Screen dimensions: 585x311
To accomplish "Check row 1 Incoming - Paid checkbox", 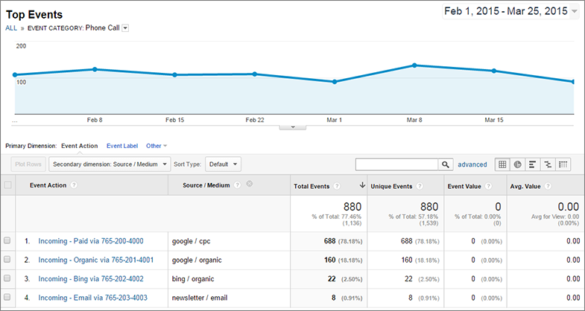I will pos(7,240).
